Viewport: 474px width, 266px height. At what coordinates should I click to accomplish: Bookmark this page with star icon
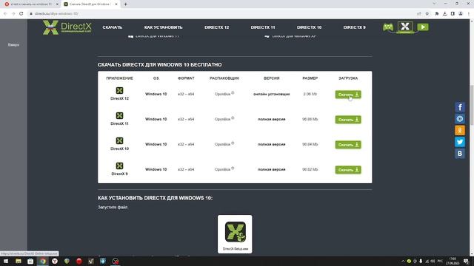click(x=427, y=13)
